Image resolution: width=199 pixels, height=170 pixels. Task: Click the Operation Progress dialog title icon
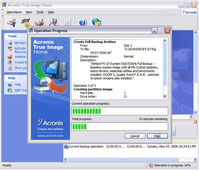(x=31, y=31)
